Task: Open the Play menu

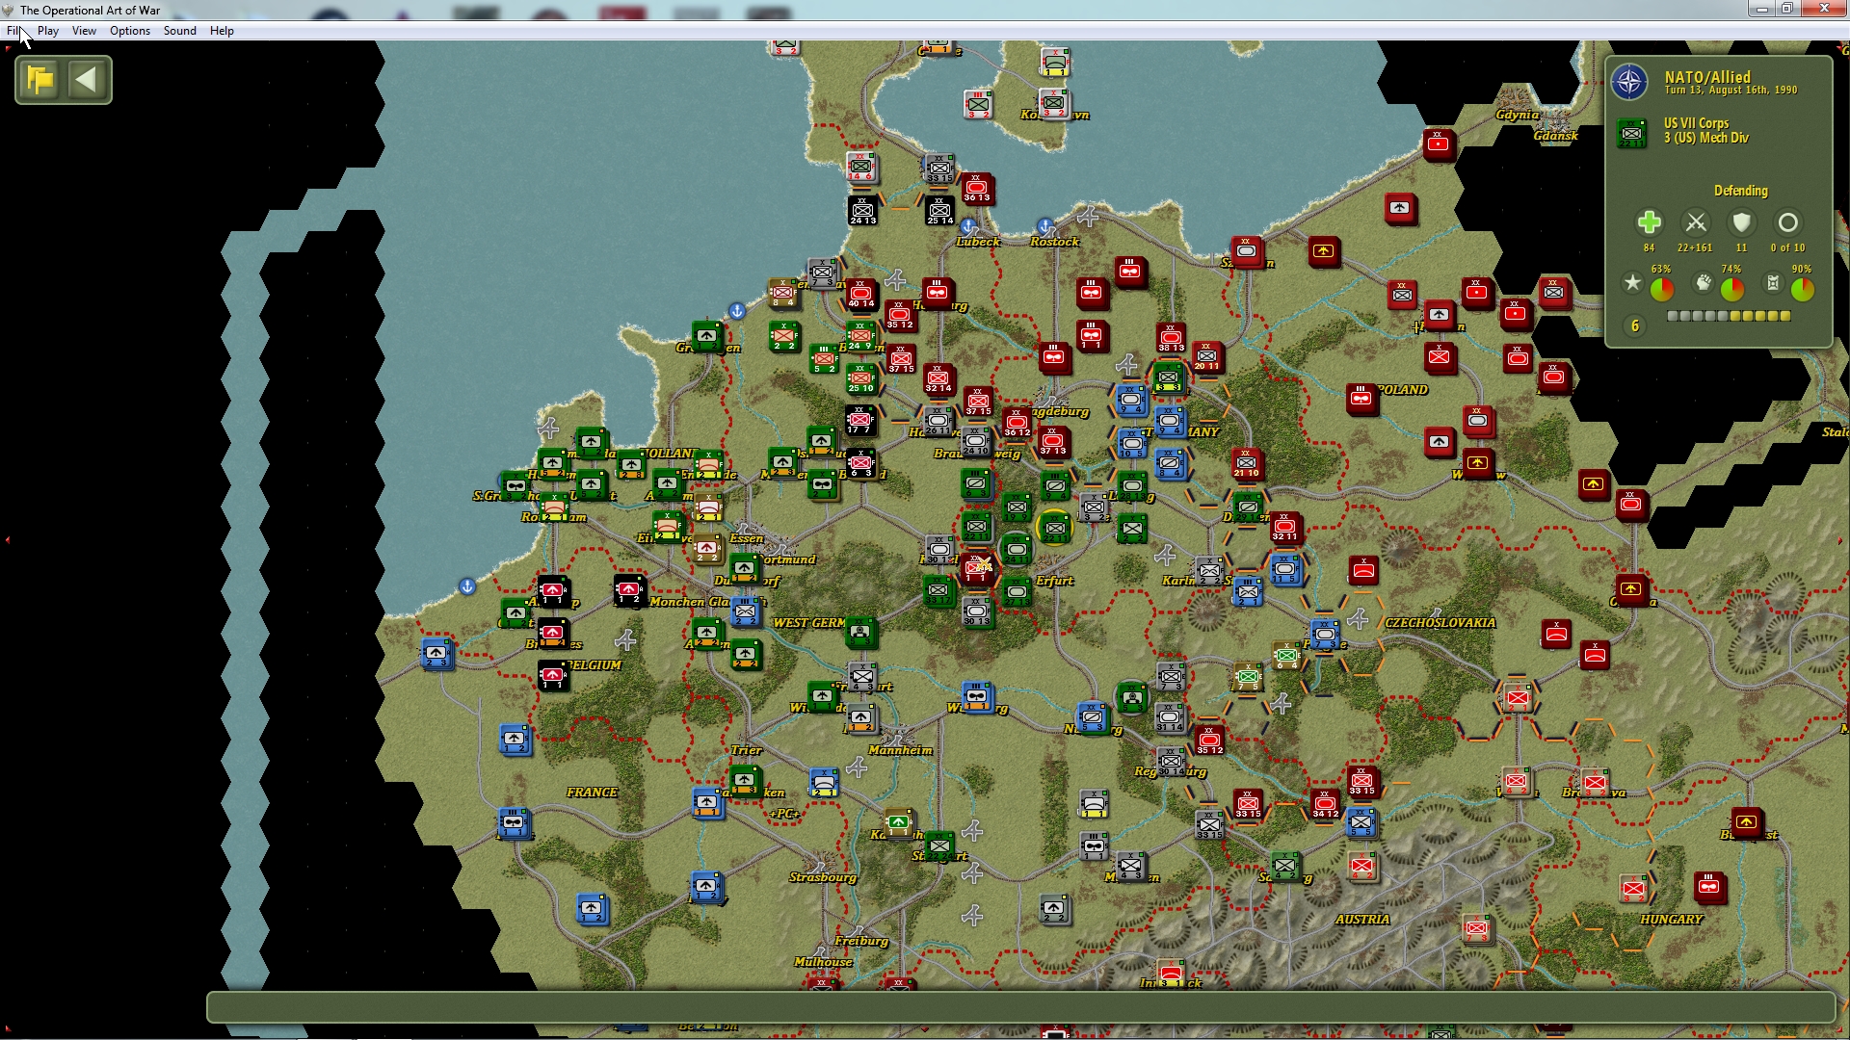Action: click(x=48, y=31)
